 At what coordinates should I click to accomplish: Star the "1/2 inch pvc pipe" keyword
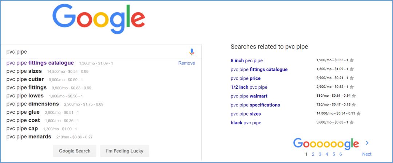point(352,87)
